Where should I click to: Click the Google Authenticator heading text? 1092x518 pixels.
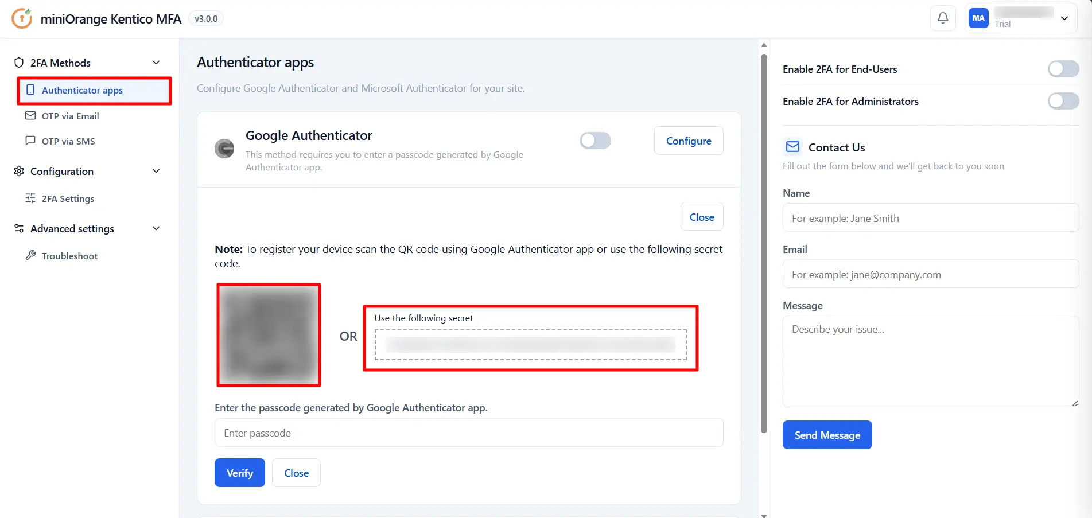(x=309, y=135)
